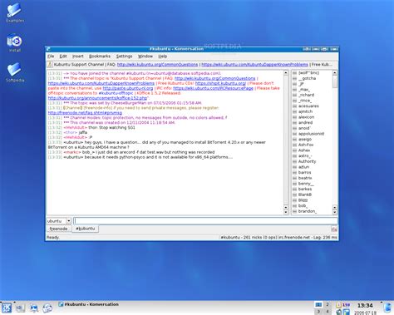Open the KubuntuDapperKnownProblems link in topic bar
The height and width of the screenshot is (315, 394).
pyautogui.click(x=254, y=65)
